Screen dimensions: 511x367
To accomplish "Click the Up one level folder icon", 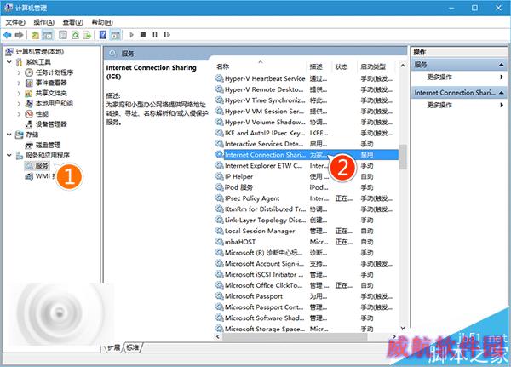I will click(x=35, y=35).
